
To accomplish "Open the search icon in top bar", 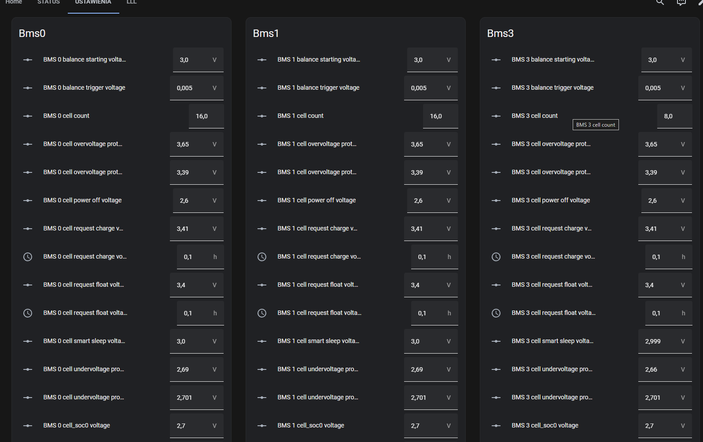I will pos(660,2).
